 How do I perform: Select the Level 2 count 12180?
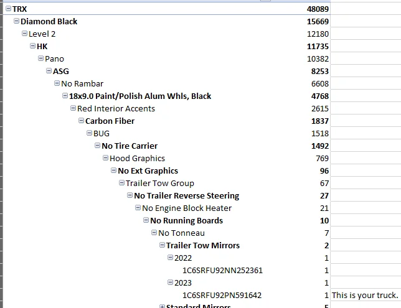[318, 34]
